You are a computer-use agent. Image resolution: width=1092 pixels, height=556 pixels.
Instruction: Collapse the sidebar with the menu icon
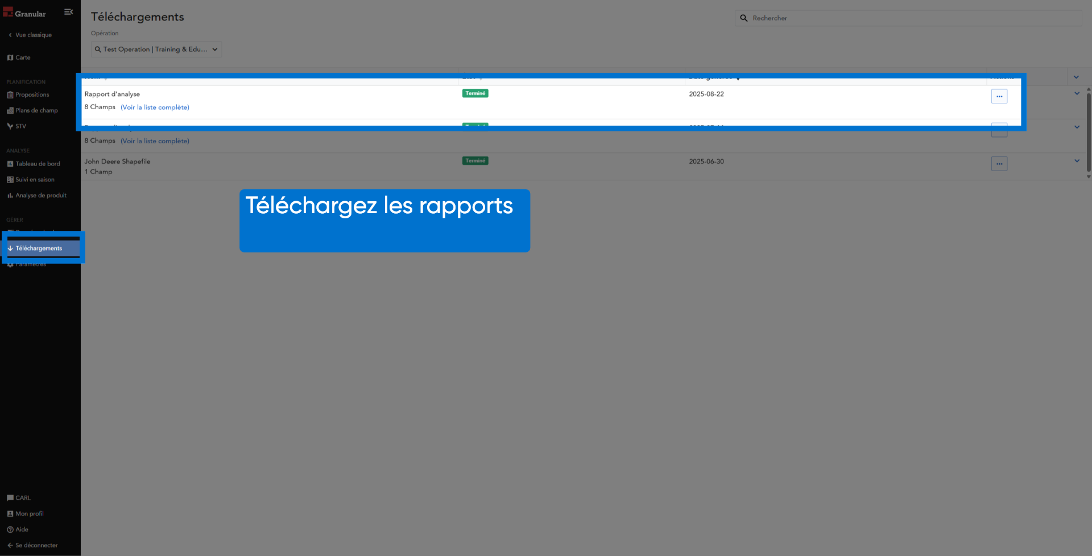68,12
